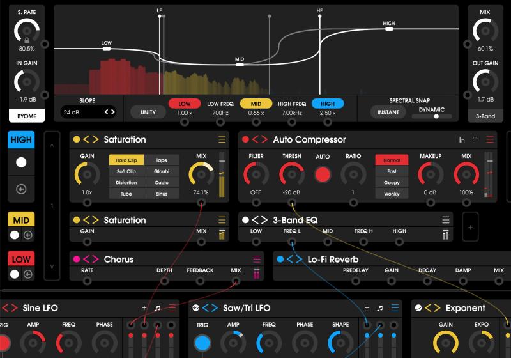Toggle the Lo-Fi Reverb blue power dot
The width and height of the screenshot is (511, 358).
280,259
